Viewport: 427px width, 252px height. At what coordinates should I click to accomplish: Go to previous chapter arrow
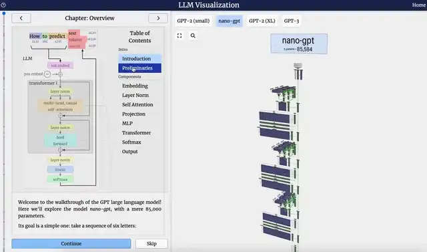[x=21, y=18]
